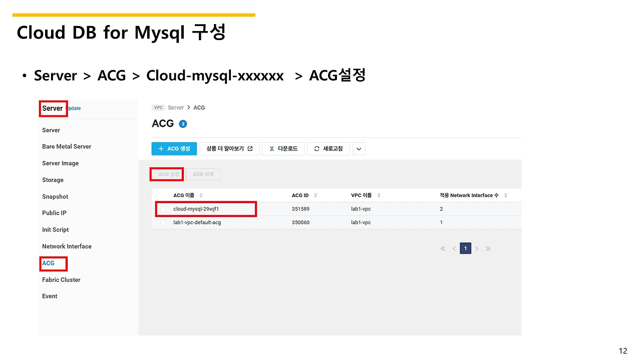This screenshot has height=361, width=641.
Task: Sort by 적용 Network Interface 수 arrows
Action: [x=506, y=196]
